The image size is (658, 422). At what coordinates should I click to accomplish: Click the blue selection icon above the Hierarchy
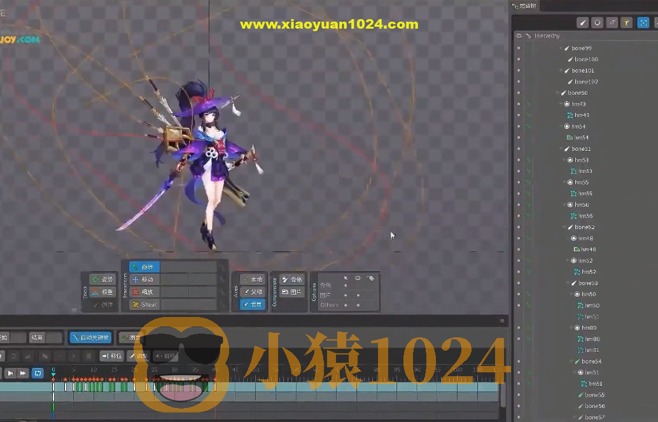point(643,22)
